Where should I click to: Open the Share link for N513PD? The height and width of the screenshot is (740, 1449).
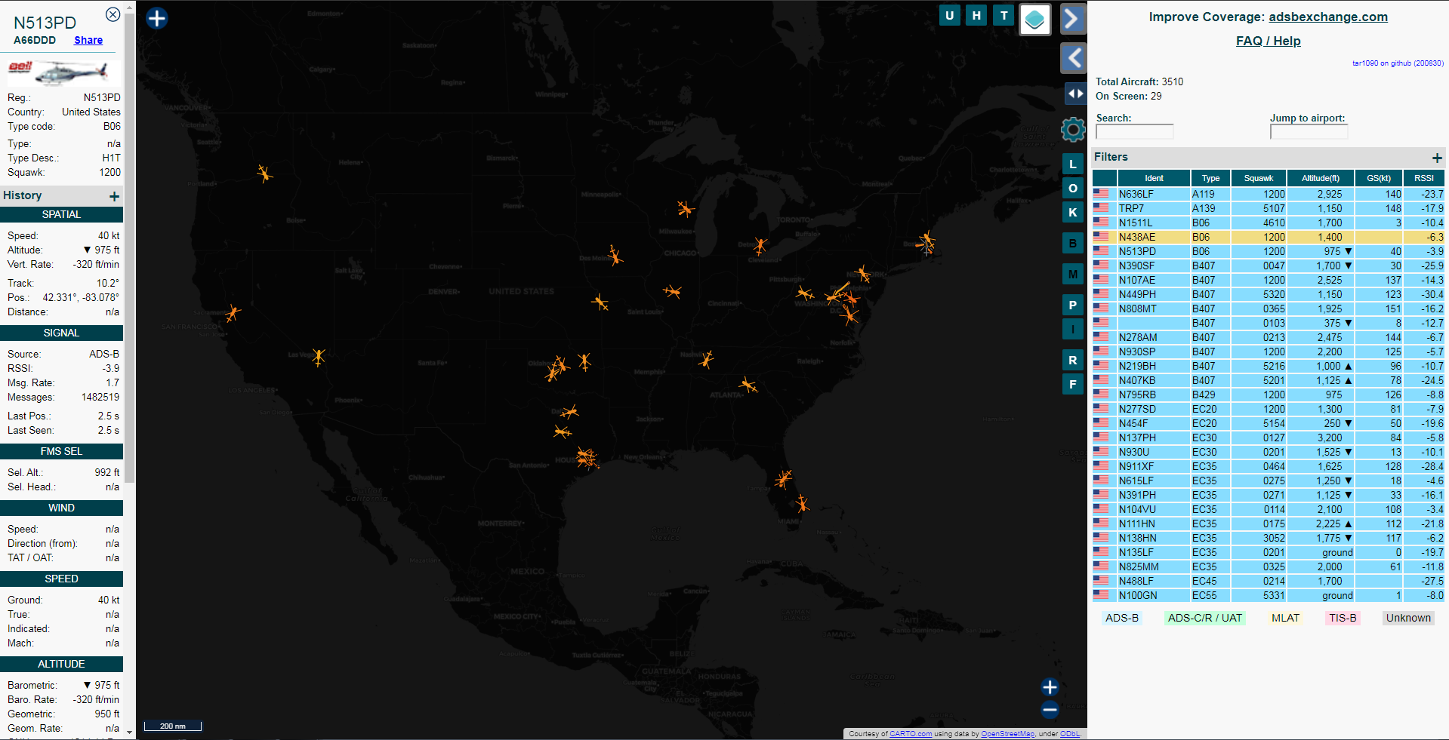[x=88, y=40]
